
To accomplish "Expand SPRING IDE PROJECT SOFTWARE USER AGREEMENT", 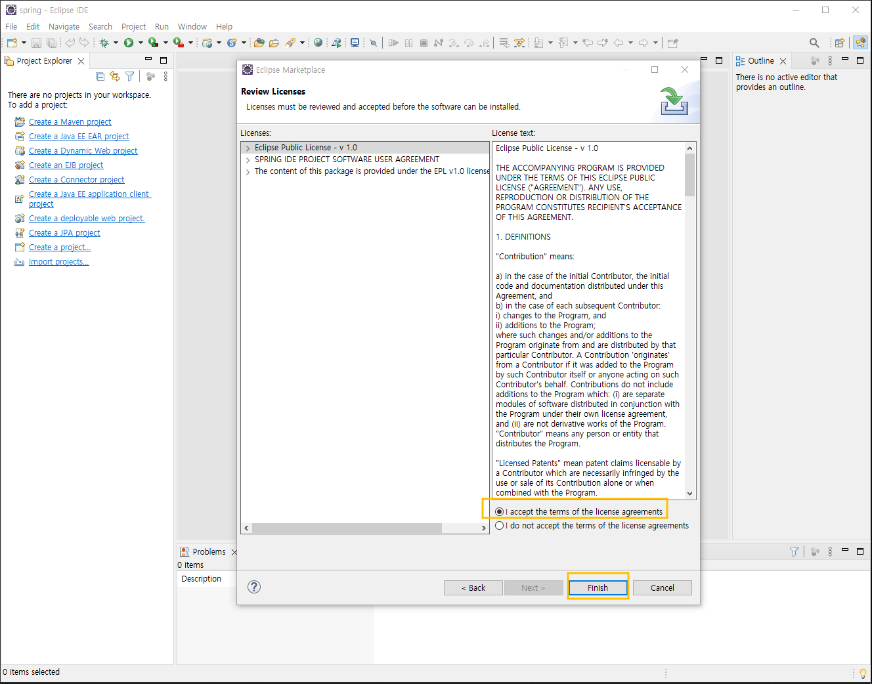I will (248, 160).
